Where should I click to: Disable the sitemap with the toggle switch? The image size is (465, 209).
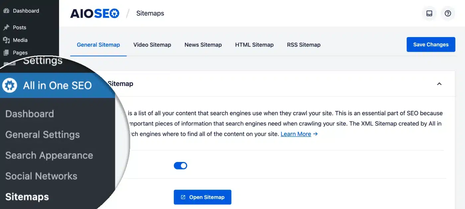[180, 165]
